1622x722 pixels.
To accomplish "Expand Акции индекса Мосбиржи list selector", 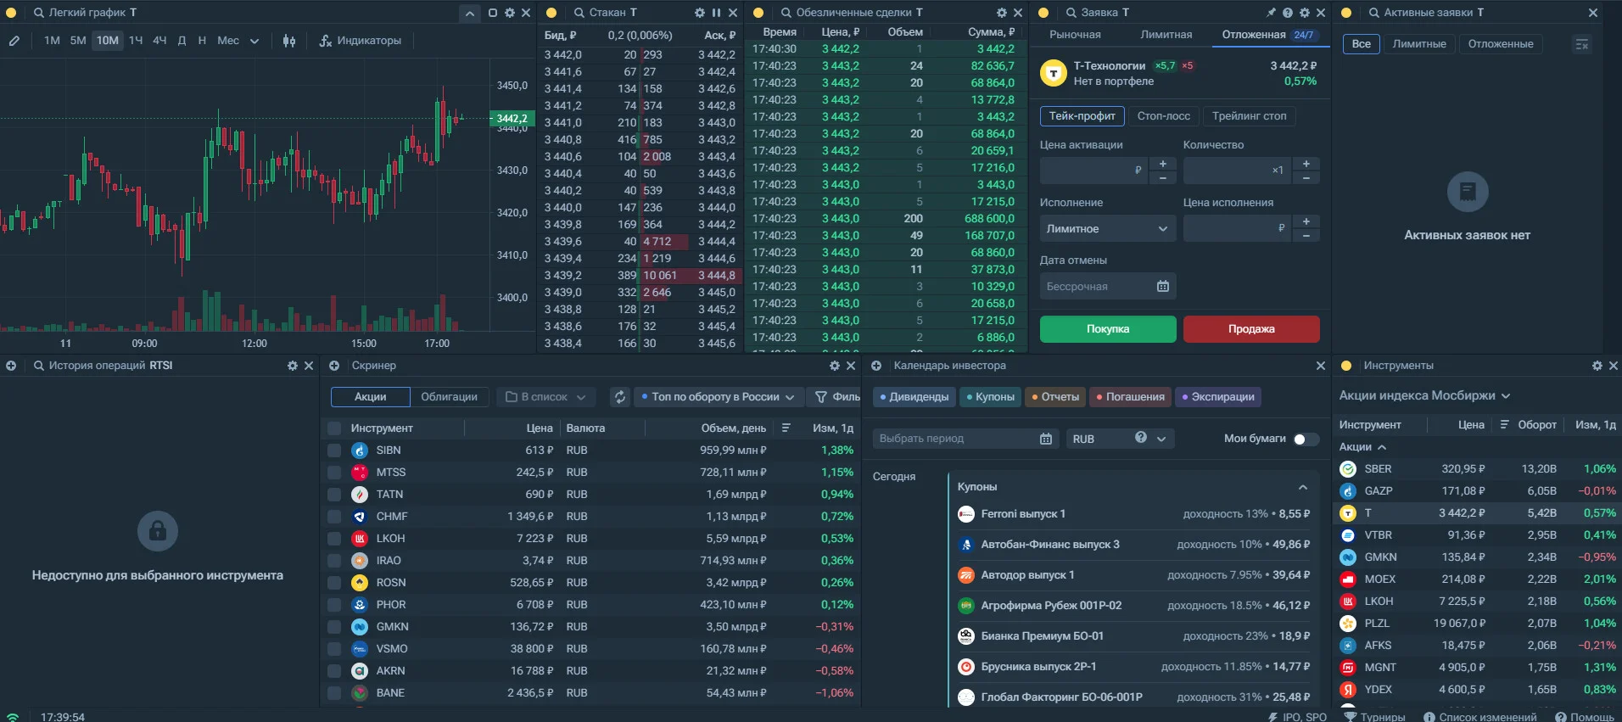I will pos(1424,395).
